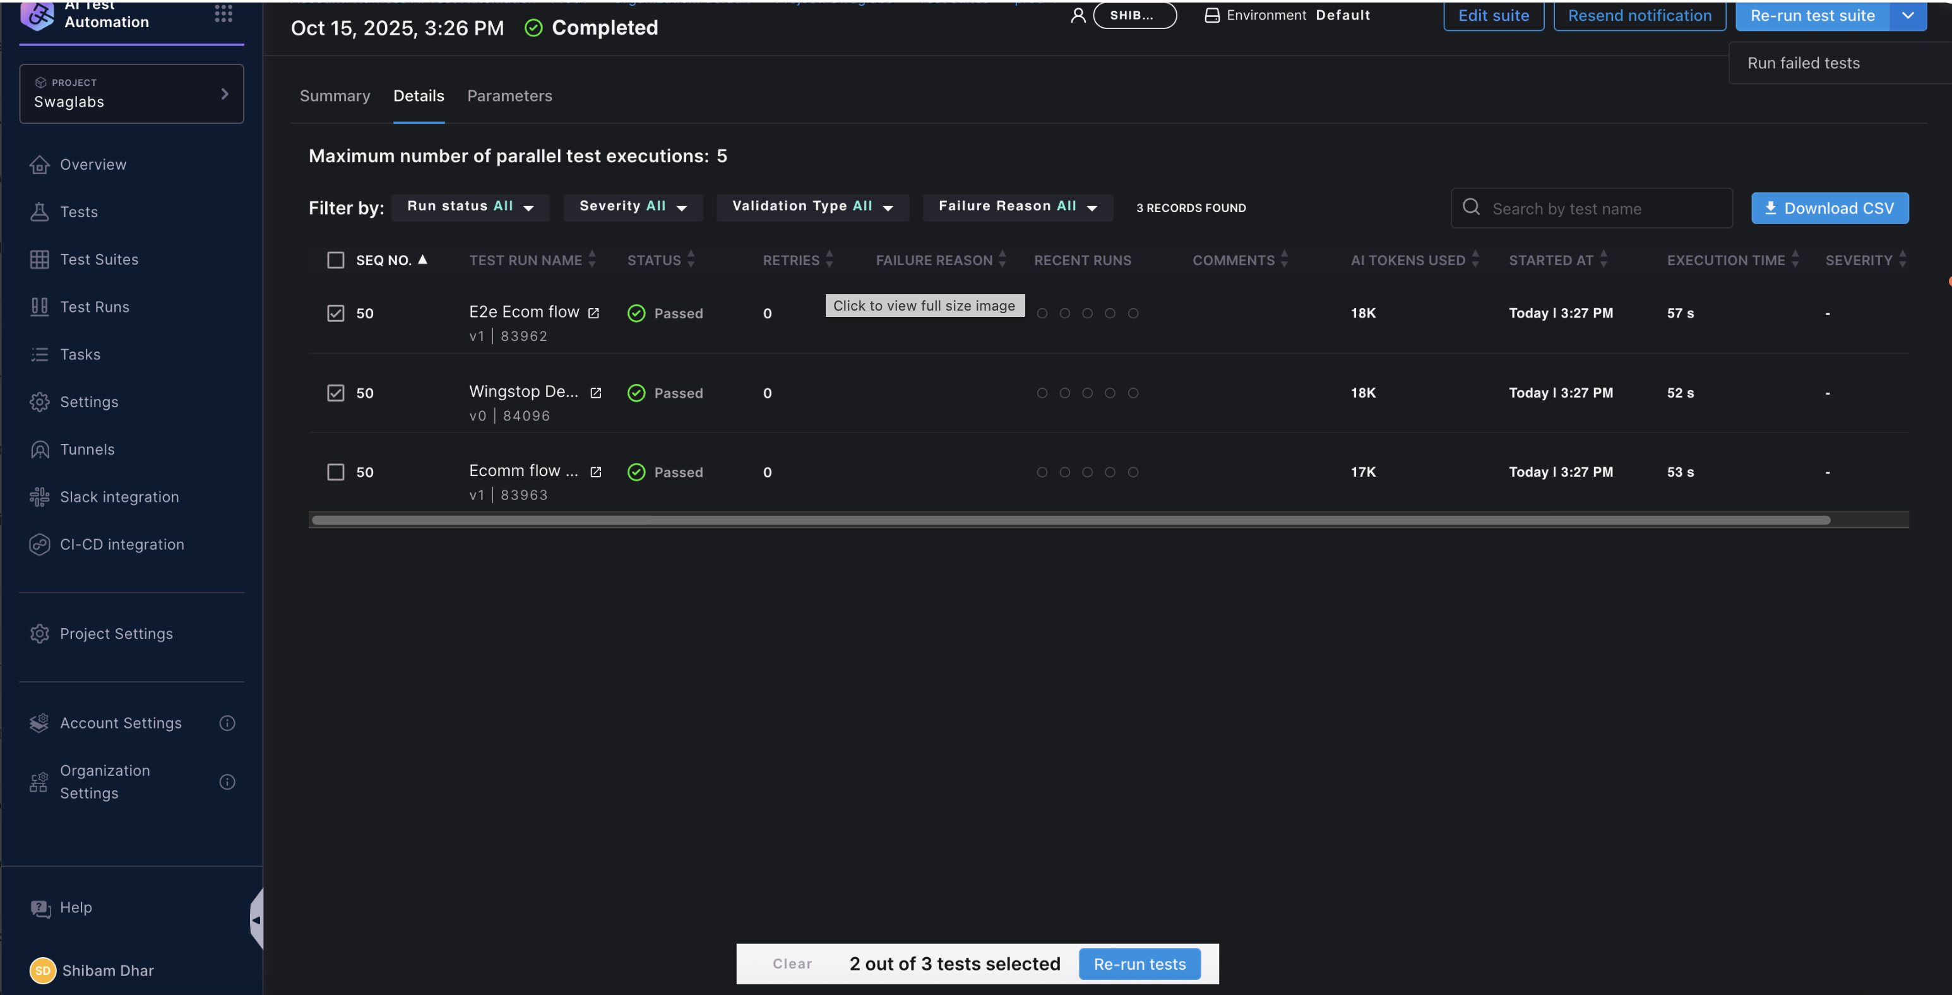The image size is (1952, 995).
Task: Switch to the Summary tab
Action: pyautogui.click(x=334, y=95)
